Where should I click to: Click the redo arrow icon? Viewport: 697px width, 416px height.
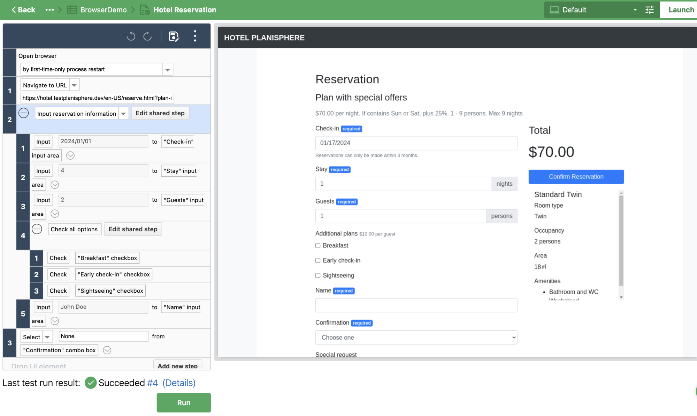(x=147, y=36)
